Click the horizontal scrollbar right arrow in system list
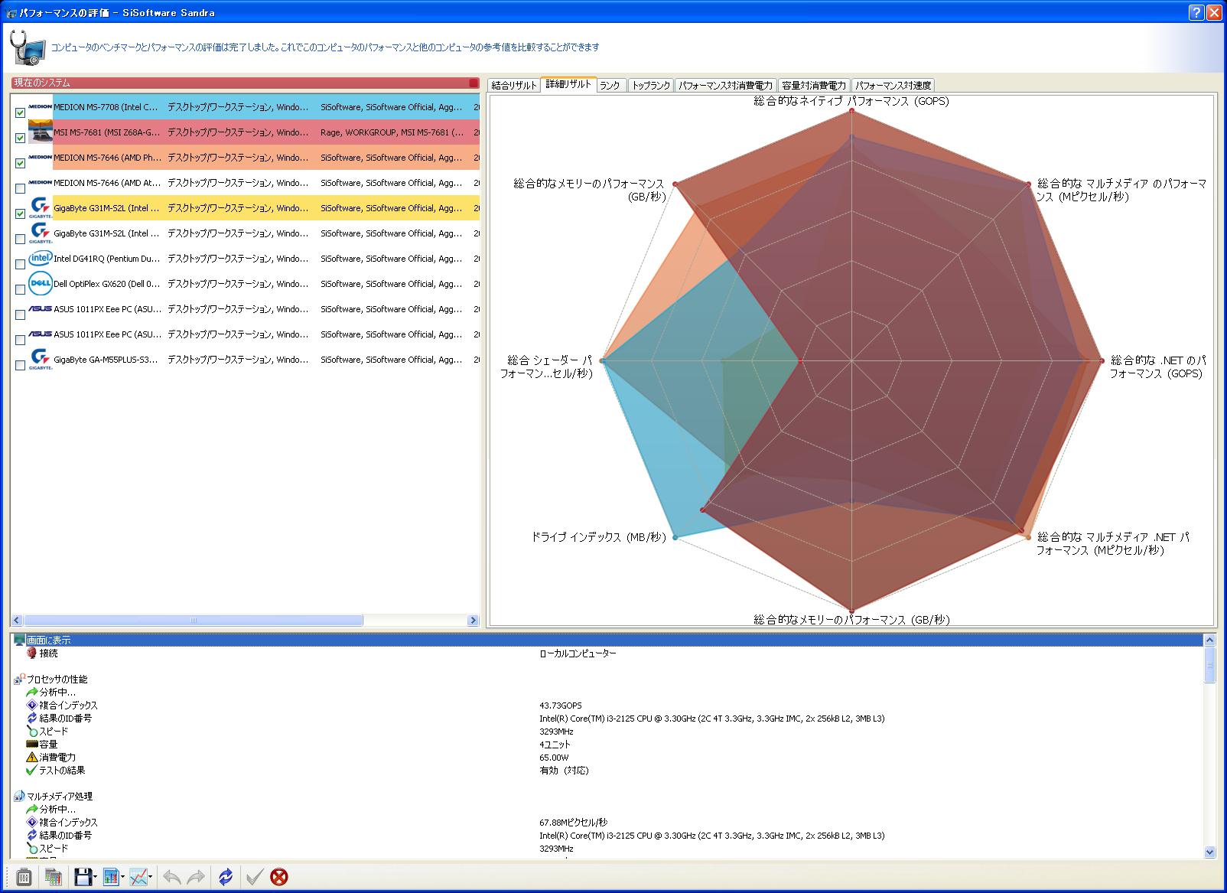This screenshot has height=893, width=1227. point(473,621)
